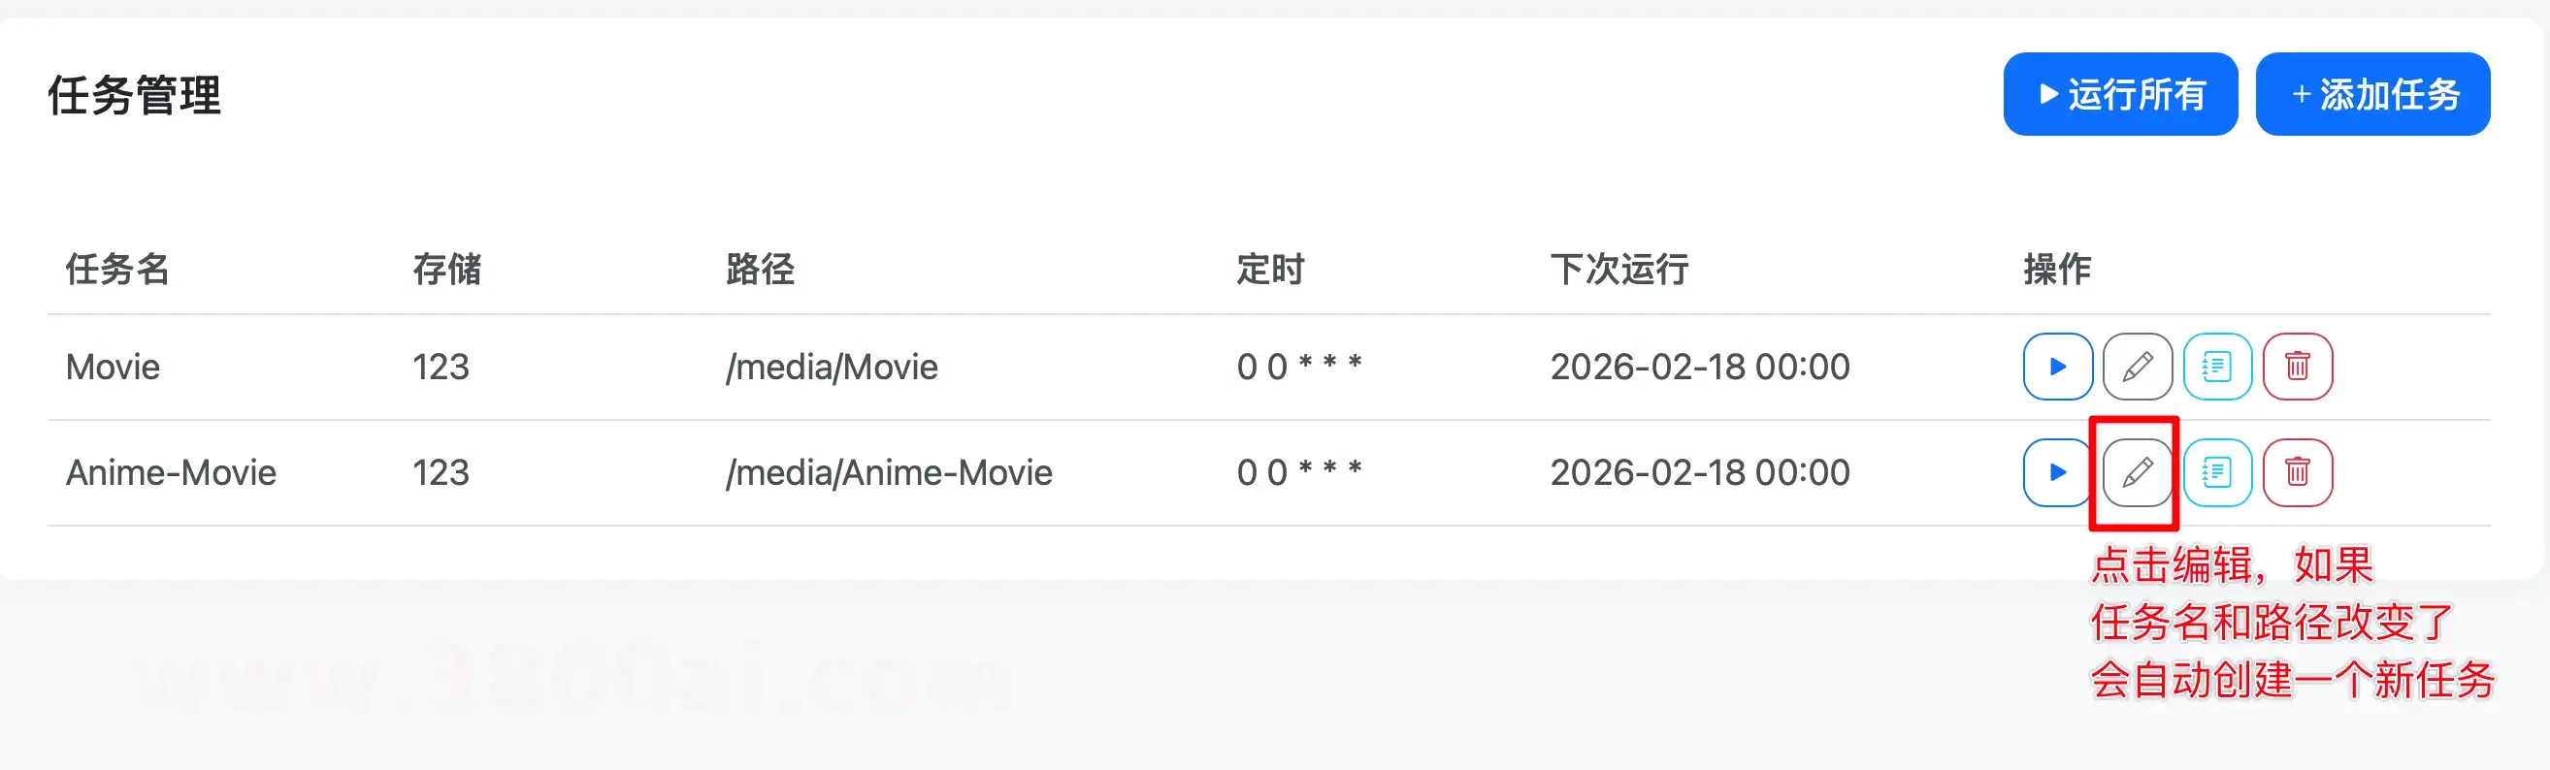
Task: Edit the Movie task
Action: click(x=2138, y=368)
